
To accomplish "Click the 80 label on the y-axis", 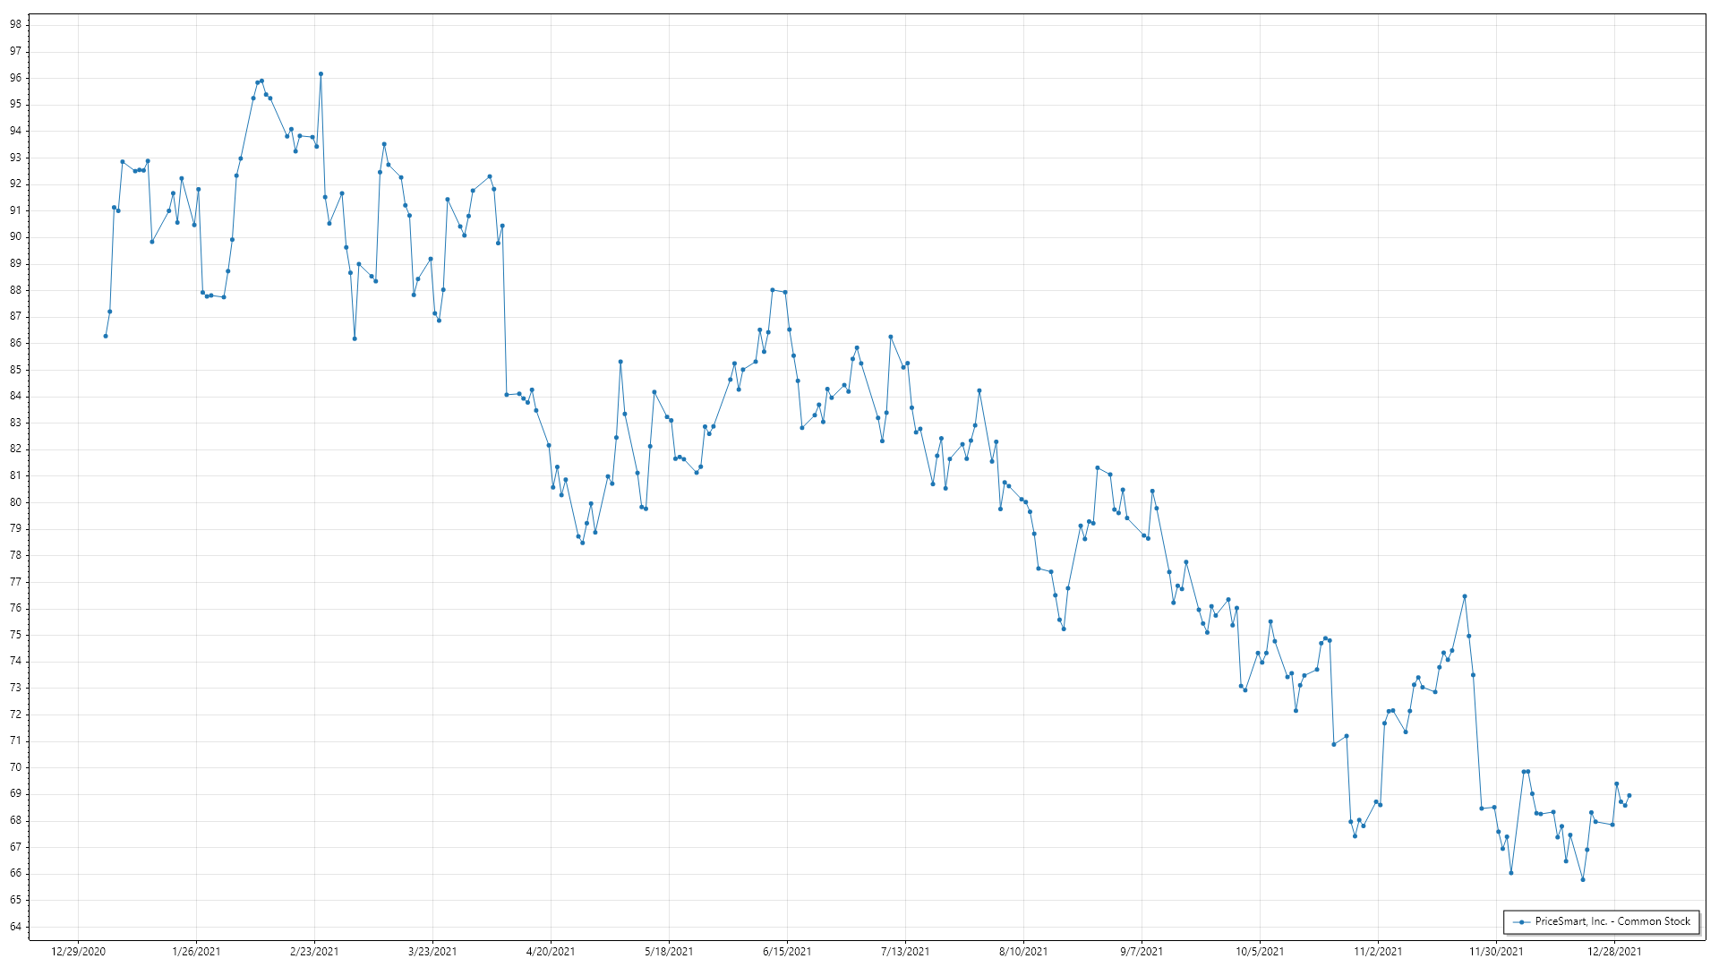I will point(15,502).
